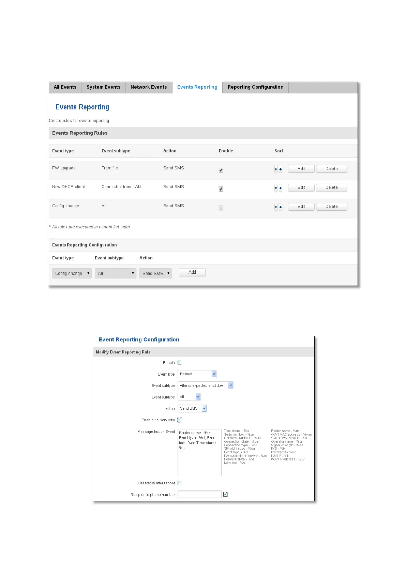Viewport: 406px width, 574px height.
Task: Open the Reboot event type dropdown
Action: (197, 374)
